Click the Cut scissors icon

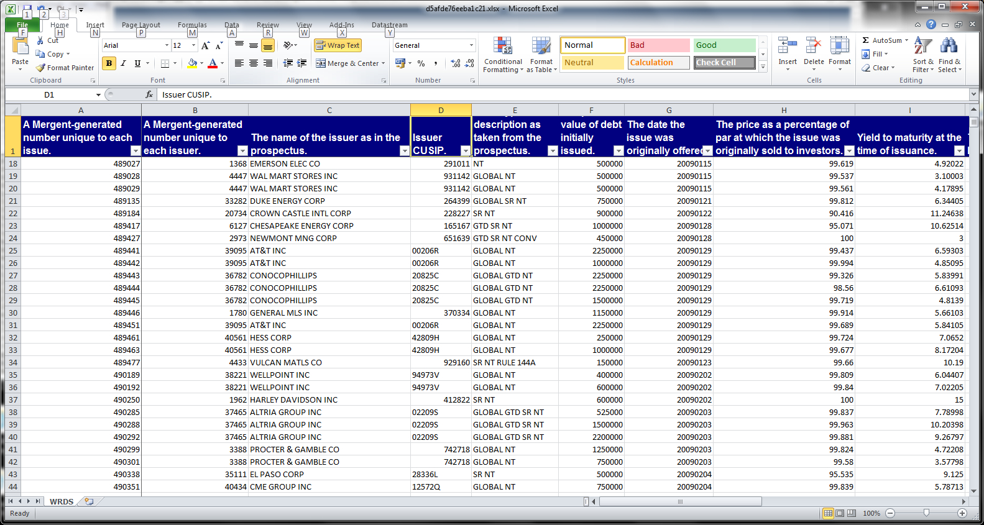click(x=40, y=40)
